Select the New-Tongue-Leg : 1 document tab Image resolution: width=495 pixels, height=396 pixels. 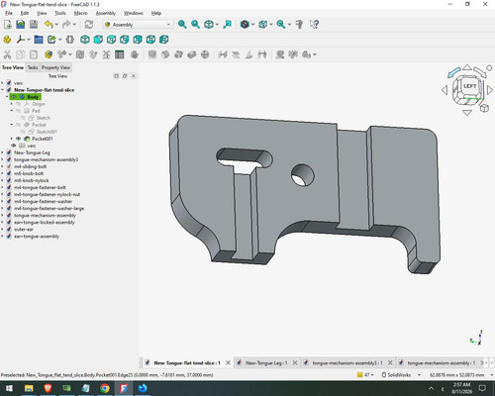click(x=266, y=362)
